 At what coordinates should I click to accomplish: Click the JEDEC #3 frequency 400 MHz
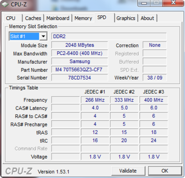click(154, 100)
